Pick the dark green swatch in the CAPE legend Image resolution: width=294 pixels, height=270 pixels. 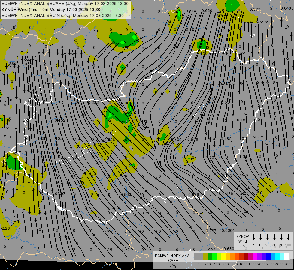point(210,256)
